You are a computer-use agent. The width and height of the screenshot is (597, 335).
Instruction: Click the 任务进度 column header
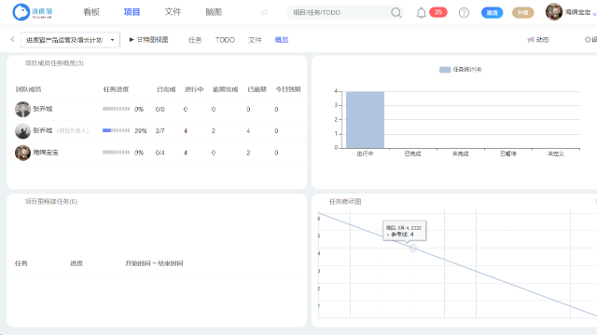[x=116, y=89]
